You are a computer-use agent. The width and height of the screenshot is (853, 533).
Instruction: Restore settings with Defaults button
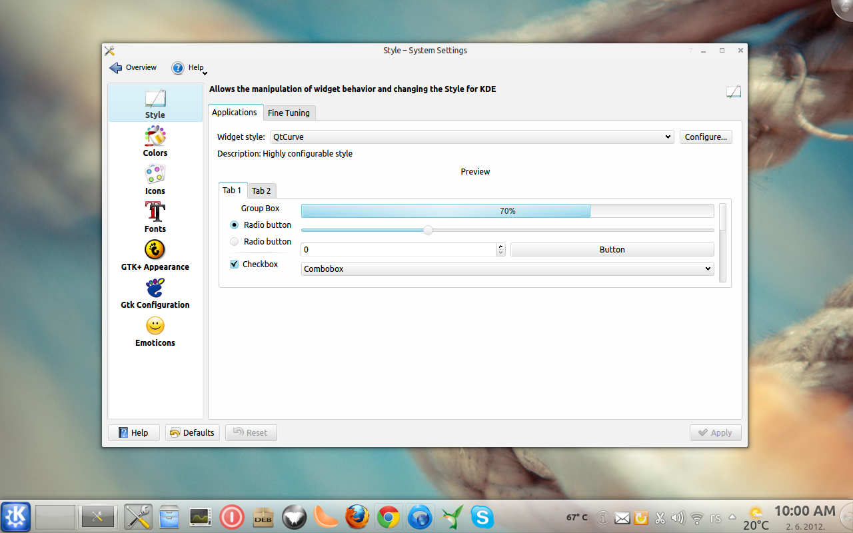coord(193,432)
